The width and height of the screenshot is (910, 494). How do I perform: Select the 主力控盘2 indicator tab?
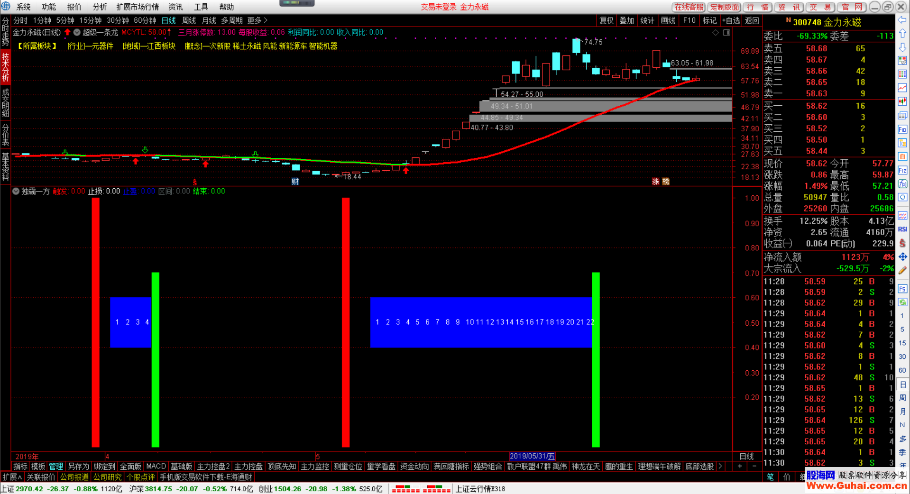(213, 467)
